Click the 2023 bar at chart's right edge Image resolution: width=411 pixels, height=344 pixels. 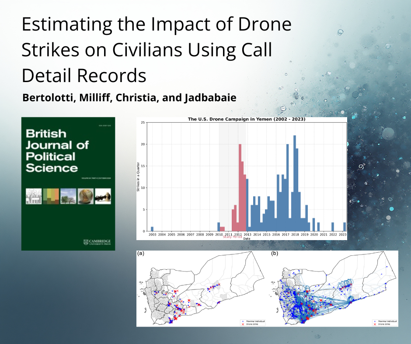point(344,227)
